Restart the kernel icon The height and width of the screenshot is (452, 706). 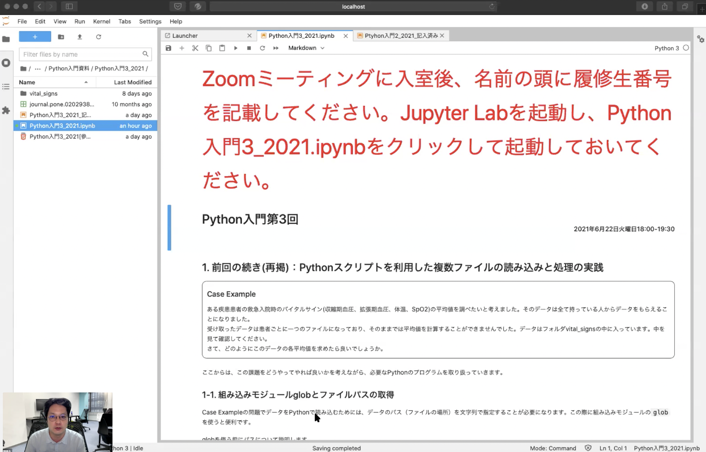click(262, 48)
